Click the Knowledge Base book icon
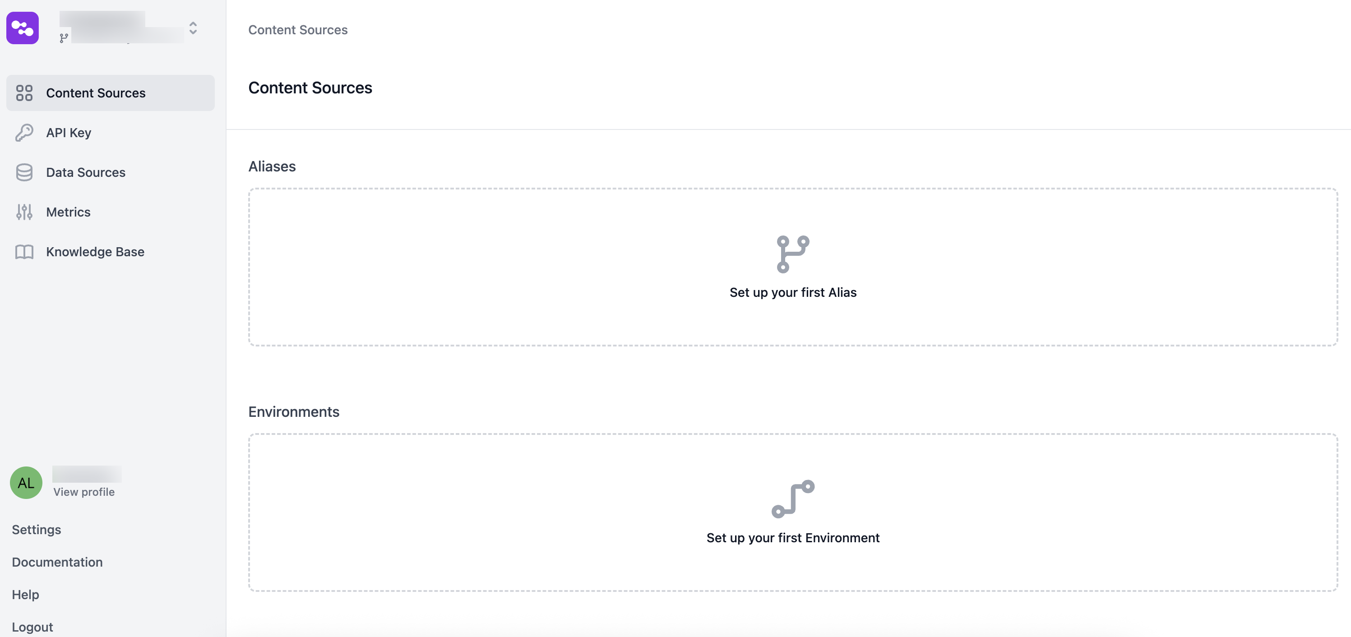Viewport: 1351px width, 637px height. click(24, 252)
